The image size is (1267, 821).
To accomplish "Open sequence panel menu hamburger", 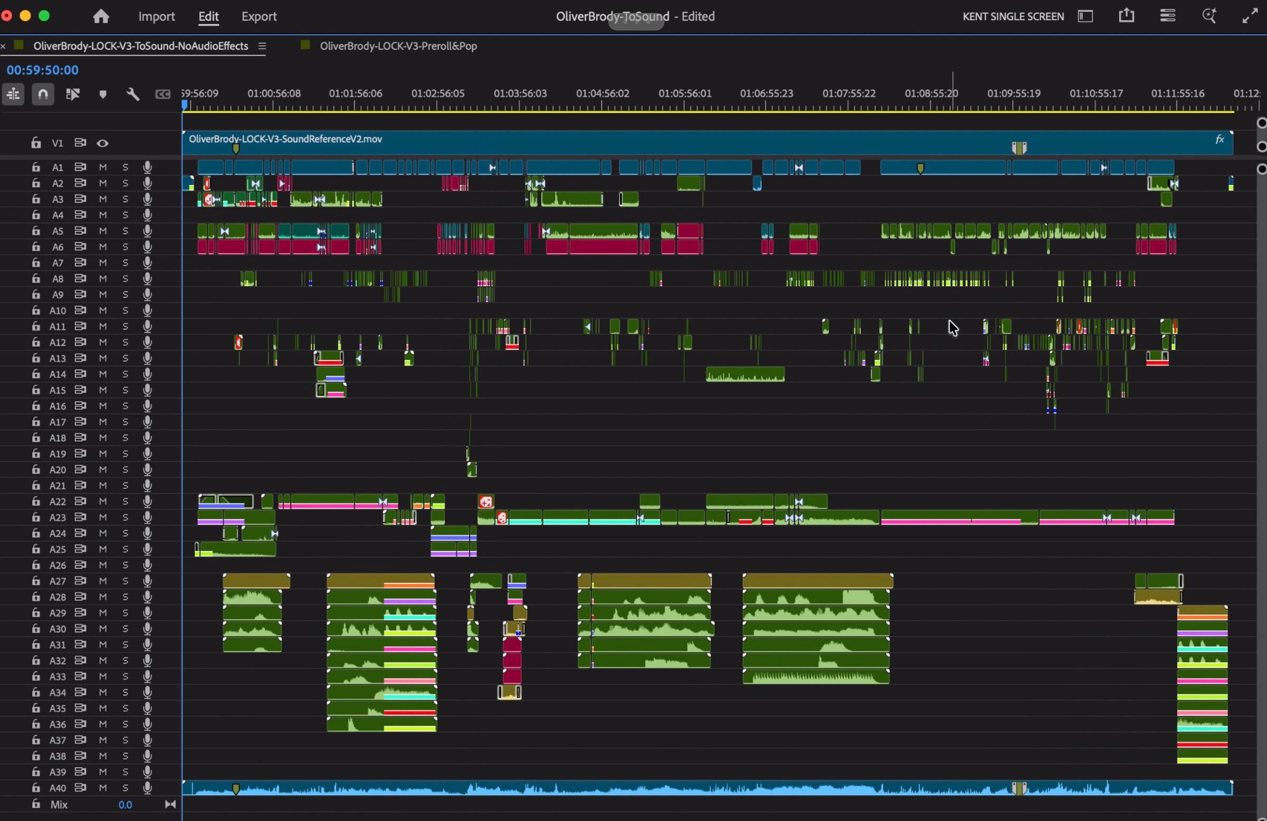I will tap(262, 47).
